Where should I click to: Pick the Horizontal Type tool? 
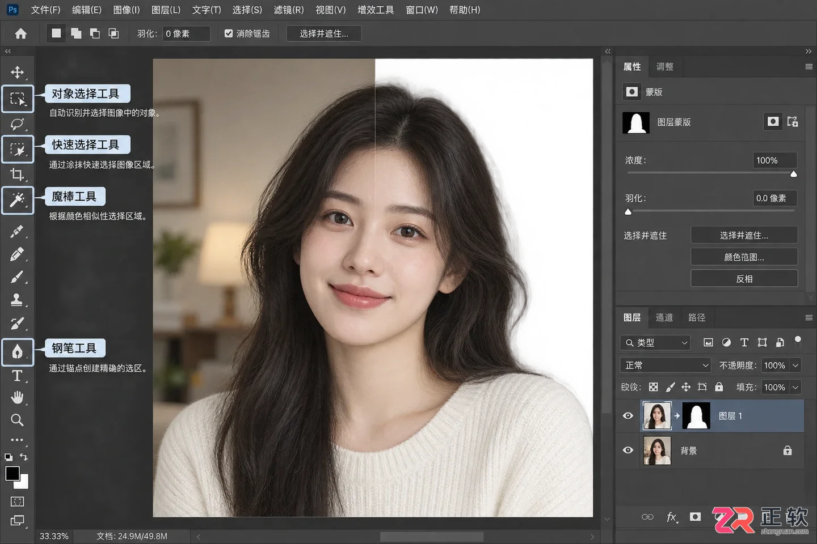[17, 376]
